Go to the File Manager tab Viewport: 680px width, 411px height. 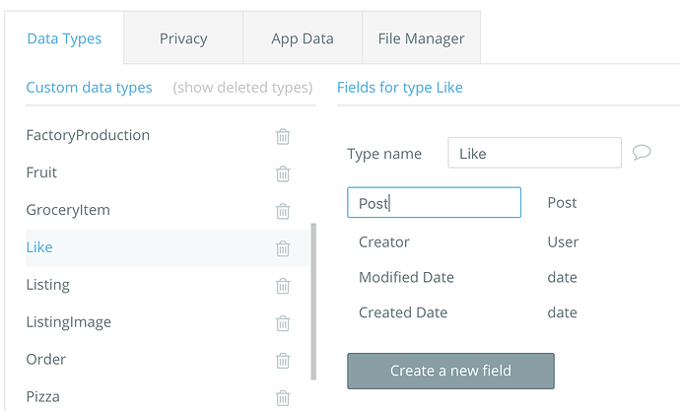[421, 39]
